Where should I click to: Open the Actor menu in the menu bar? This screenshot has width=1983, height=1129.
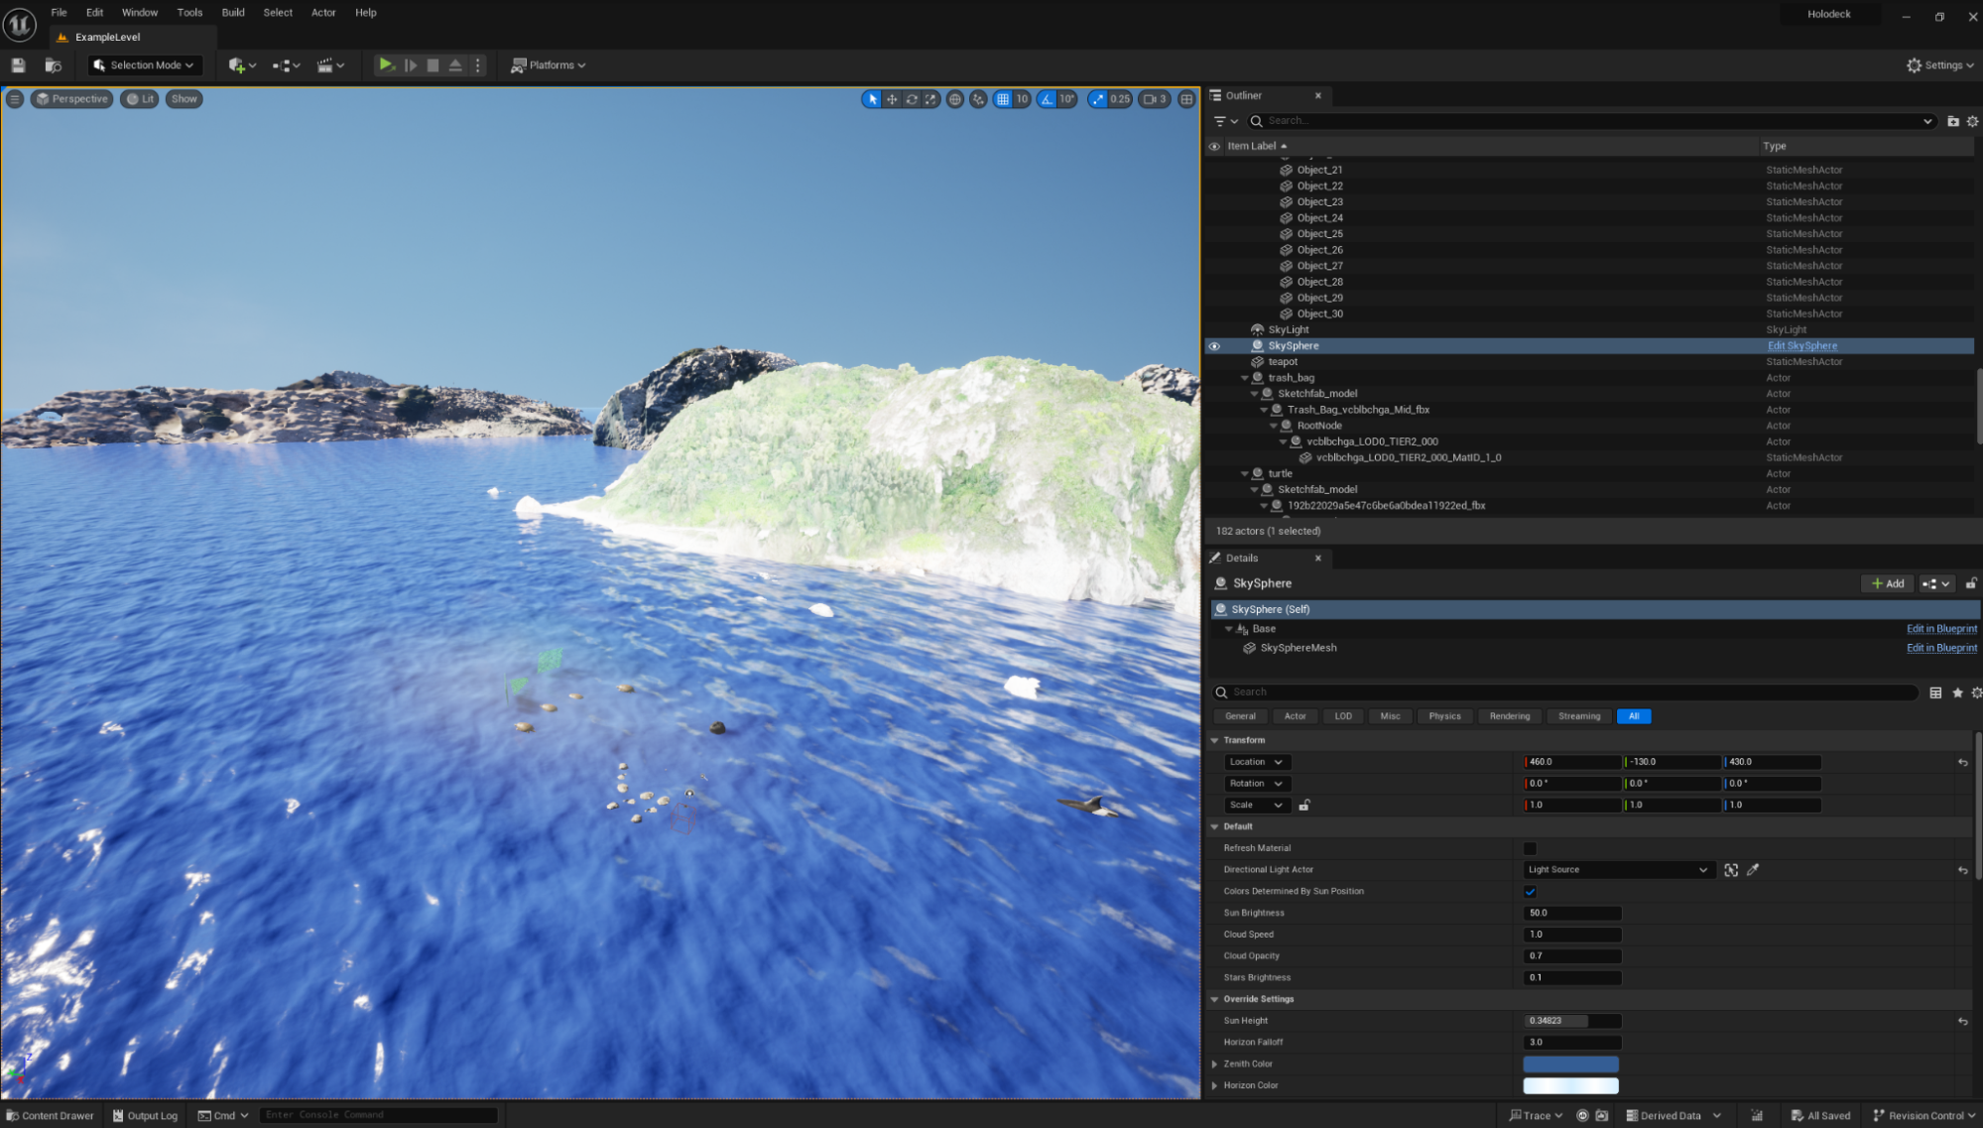[x=323, y=13]
